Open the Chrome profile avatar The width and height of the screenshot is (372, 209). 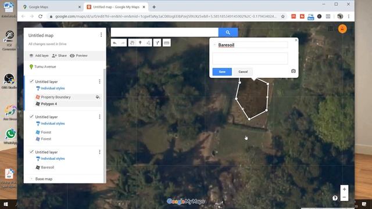340,16
